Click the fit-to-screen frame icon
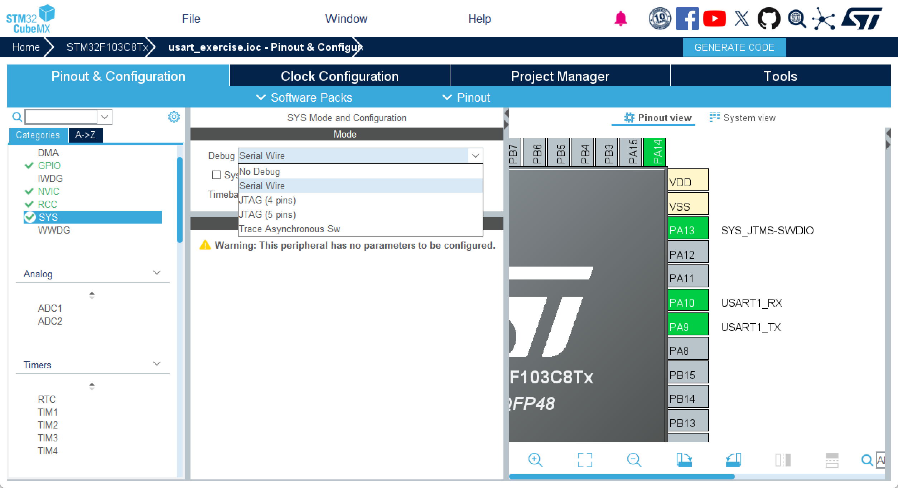 tap(585, 460)
